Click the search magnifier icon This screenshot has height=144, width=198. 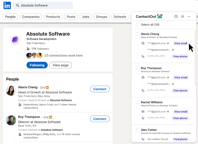18,6
